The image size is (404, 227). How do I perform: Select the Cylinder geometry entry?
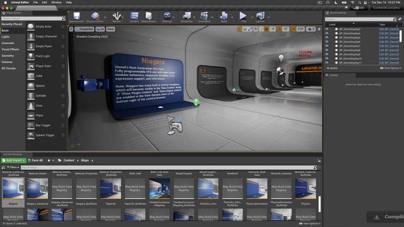click(46, 96)
